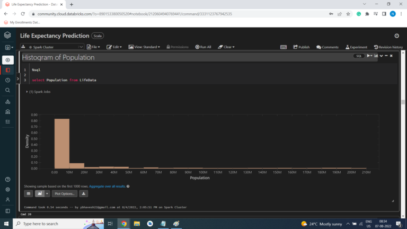Click Run All in notebook toolbar
Image resolution: width=407 pixels, height=229 pixels.
pos(203,47)
